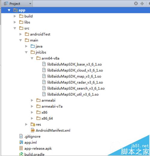Select the libs folder name
The width and height of the screenshot is (150, 156).
(27, 22)
